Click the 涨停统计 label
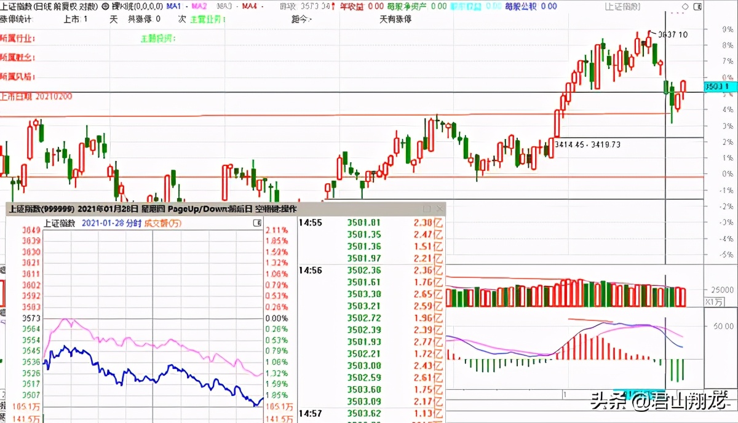738x423 pixels. 17,19
